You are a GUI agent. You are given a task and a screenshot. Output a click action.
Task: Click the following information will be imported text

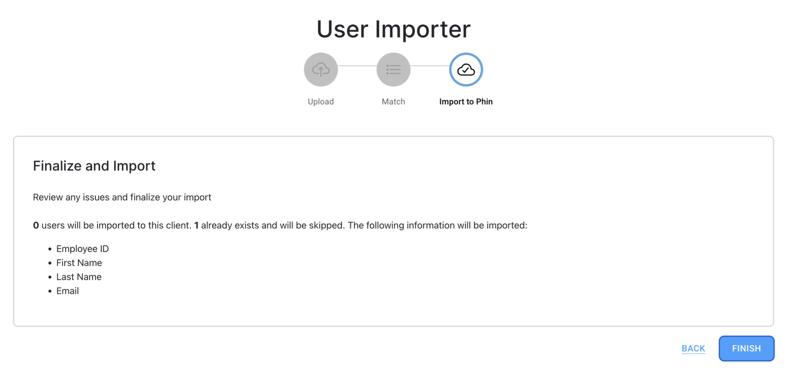(x=438, y=225)
